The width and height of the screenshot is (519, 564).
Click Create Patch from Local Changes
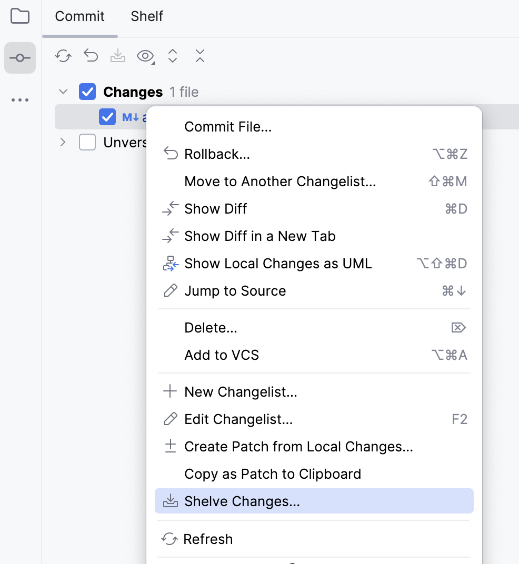point(298,447)
